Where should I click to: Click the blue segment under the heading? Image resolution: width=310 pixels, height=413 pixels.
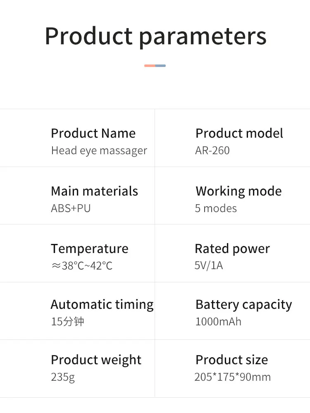tap(160, 66)
